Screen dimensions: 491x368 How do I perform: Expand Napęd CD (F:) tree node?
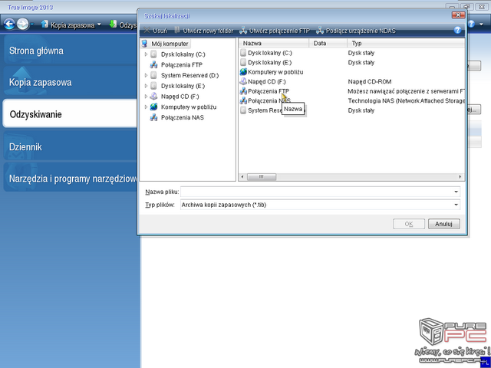[x=146, y=97]
